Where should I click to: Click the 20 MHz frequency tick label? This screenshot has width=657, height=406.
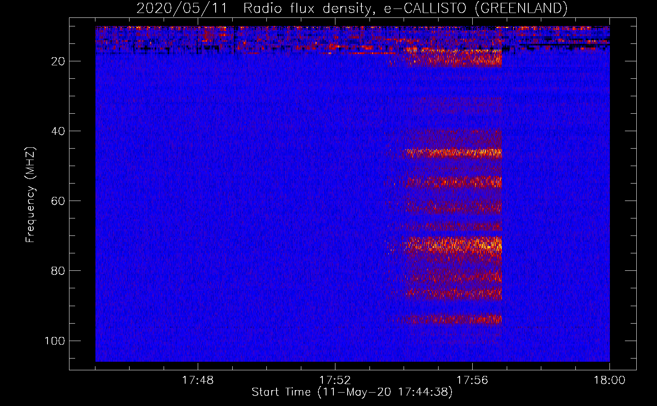(58, 61)
